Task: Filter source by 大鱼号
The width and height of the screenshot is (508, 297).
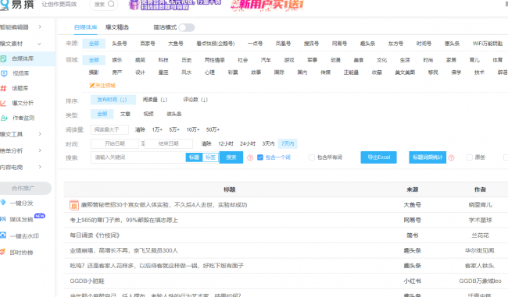Action: pyautogui.click(x=176, y=44)
